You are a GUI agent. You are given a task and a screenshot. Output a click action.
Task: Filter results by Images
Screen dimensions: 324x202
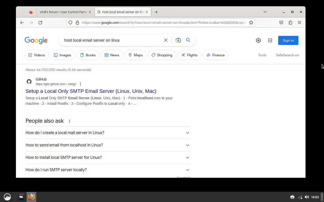pyautogui.click(x=62, y=55)
